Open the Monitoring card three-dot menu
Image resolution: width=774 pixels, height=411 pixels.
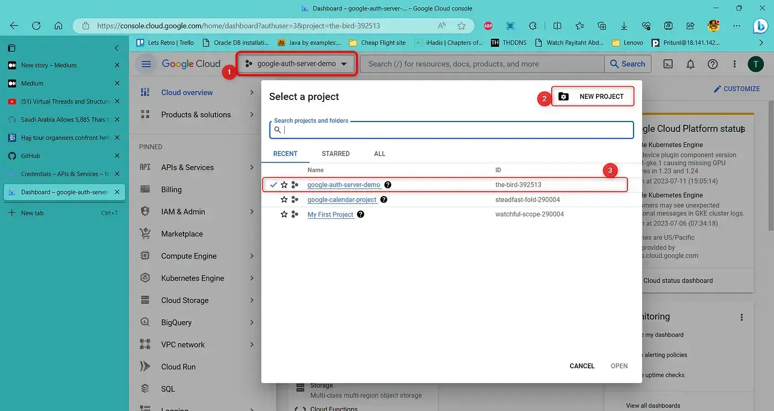[x=742, y=317]
